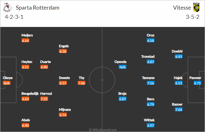Click player name Thy
Image resolution: width=205 pixels, height=132 pixels.
click(82, 78)
